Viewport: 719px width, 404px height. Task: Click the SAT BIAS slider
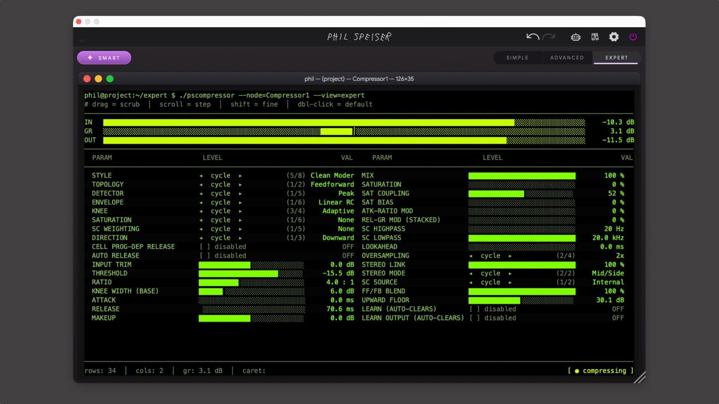522,202
